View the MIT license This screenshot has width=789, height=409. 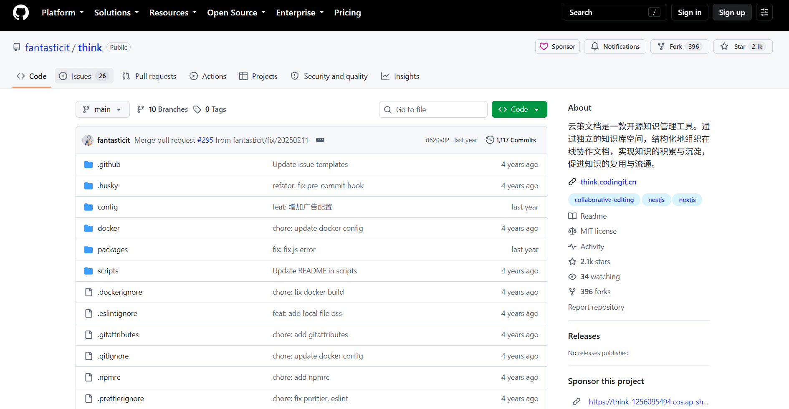pos(592,231)
